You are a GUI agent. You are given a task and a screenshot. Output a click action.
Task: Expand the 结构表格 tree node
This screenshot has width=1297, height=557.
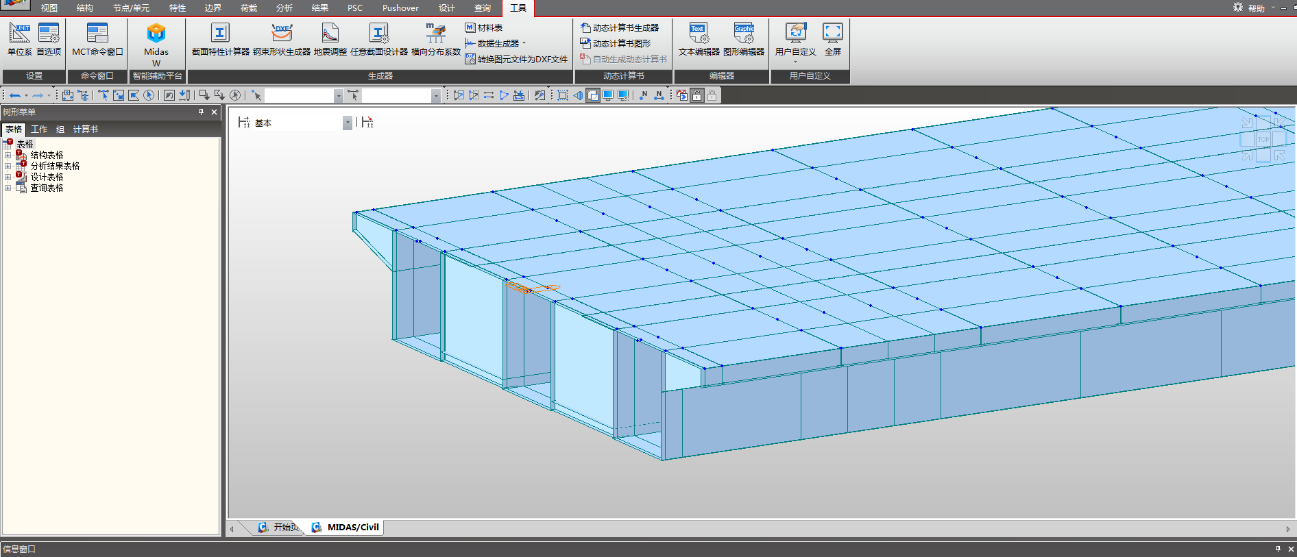click(8, 156)
